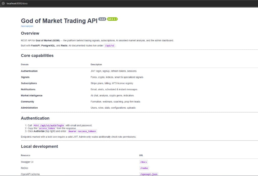The height and width of the screenshot is (176, 258).
Task: Click 'AI chat, analysis, crypto gems, indicators'
Action: coord(112,95)
